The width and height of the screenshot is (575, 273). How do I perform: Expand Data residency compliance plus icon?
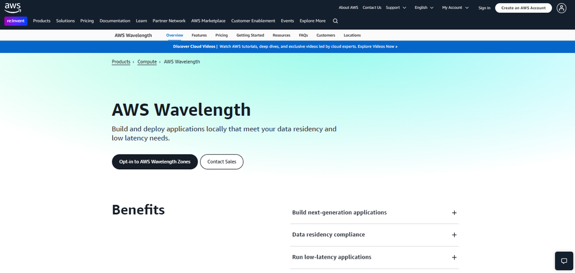point(454,235)
